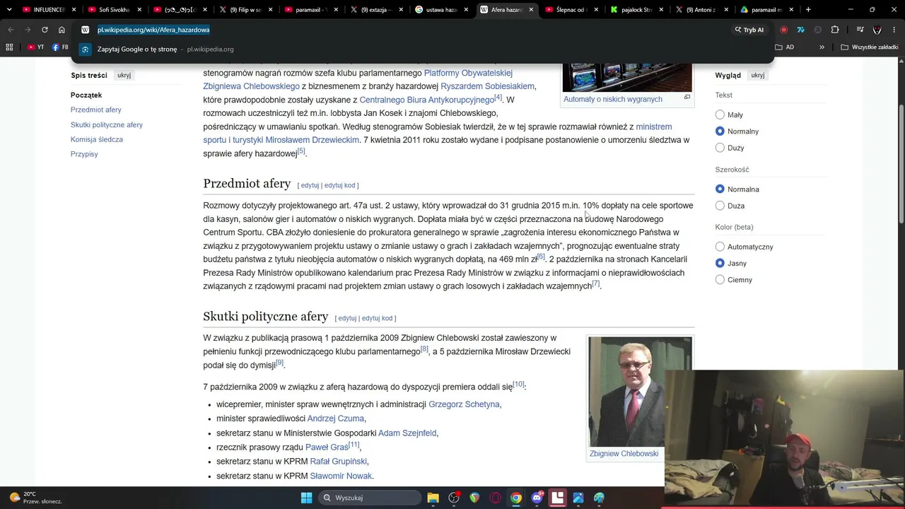Open the FB bookmark
This screenshot has width=905, height=509.
(x=61, y=47)
